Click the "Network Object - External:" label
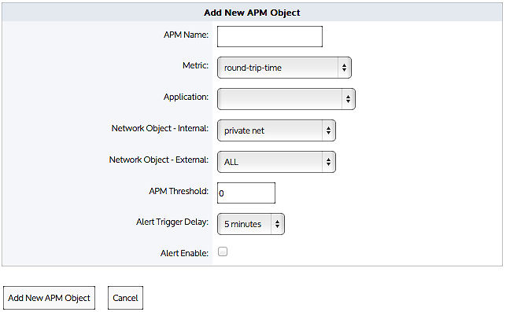 coord(159,160)
